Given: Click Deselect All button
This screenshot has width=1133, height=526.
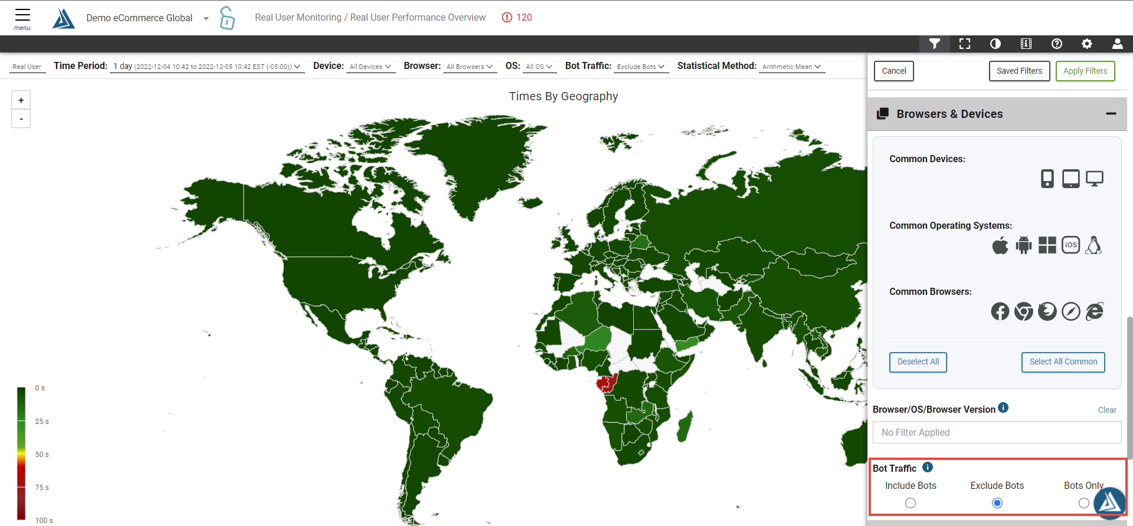Looking at the screenshot, I should (918, 362).
